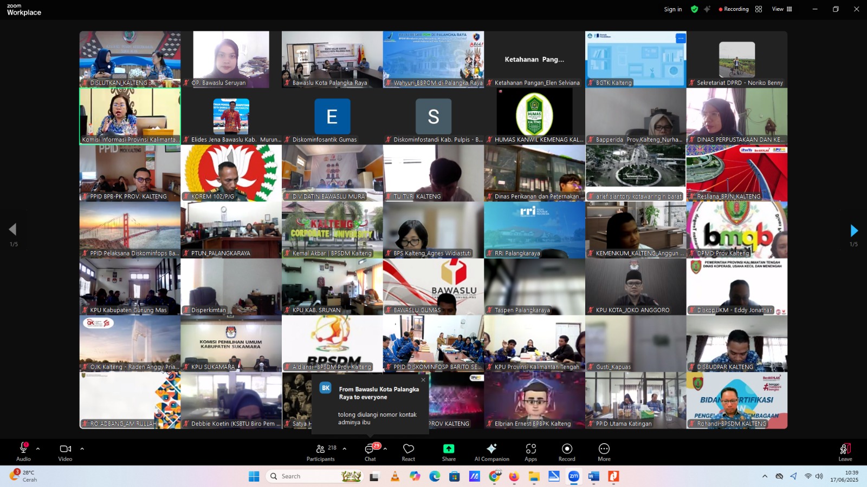Open Google Chrome from taskbar
Viewport: 867px width, 487px height.
tap(495, 476)
